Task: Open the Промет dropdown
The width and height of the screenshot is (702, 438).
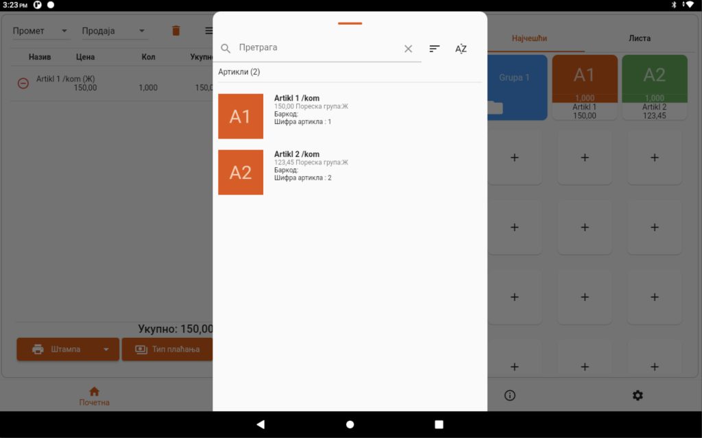Action: click(x=40, y=31)
